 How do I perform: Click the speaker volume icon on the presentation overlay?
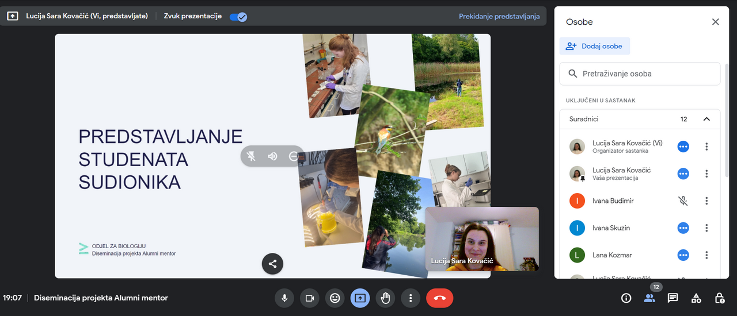272,156
